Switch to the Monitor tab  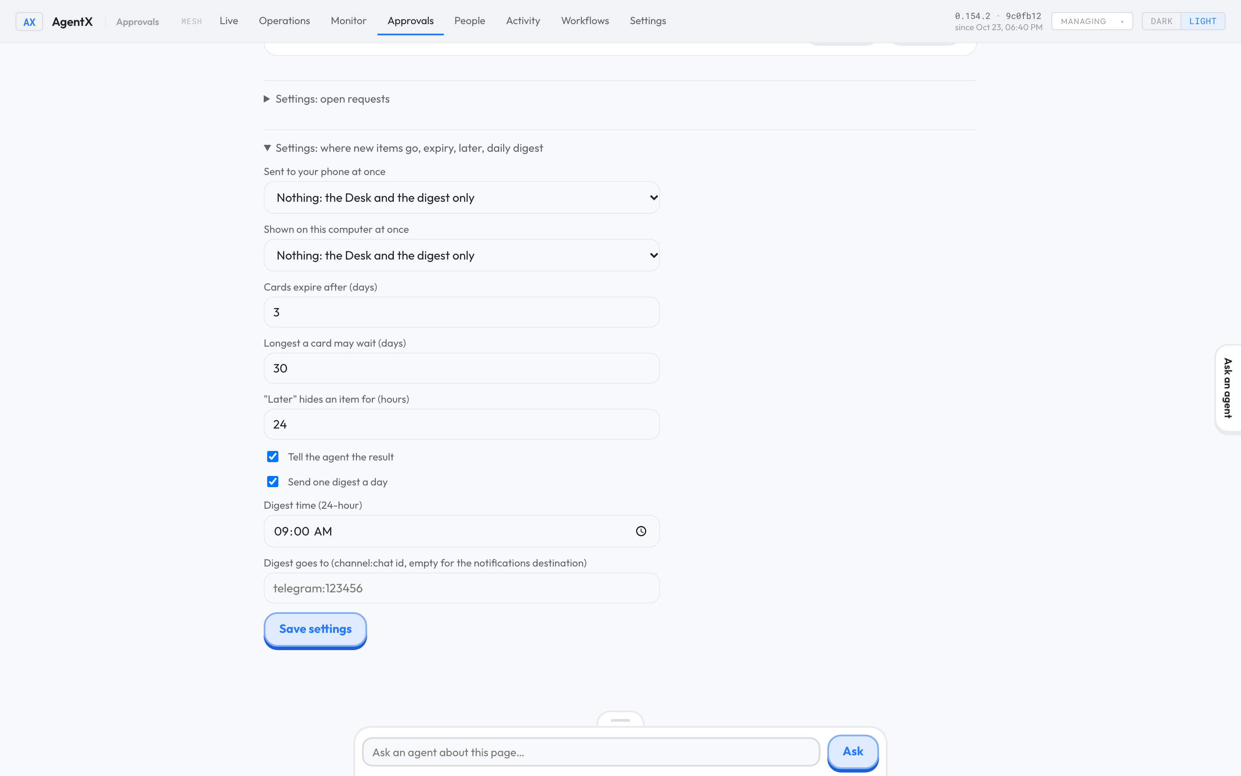tap(348, 21)
